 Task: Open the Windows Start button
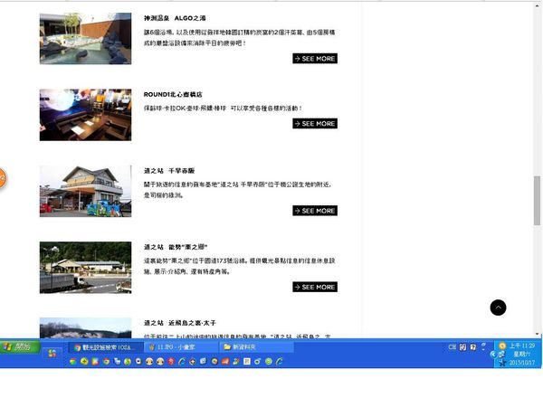coord(19,346)
